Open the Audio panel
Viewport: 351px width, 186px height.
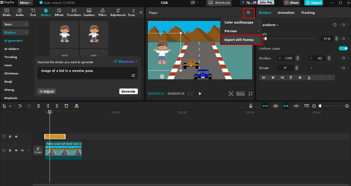pos(19,12)
